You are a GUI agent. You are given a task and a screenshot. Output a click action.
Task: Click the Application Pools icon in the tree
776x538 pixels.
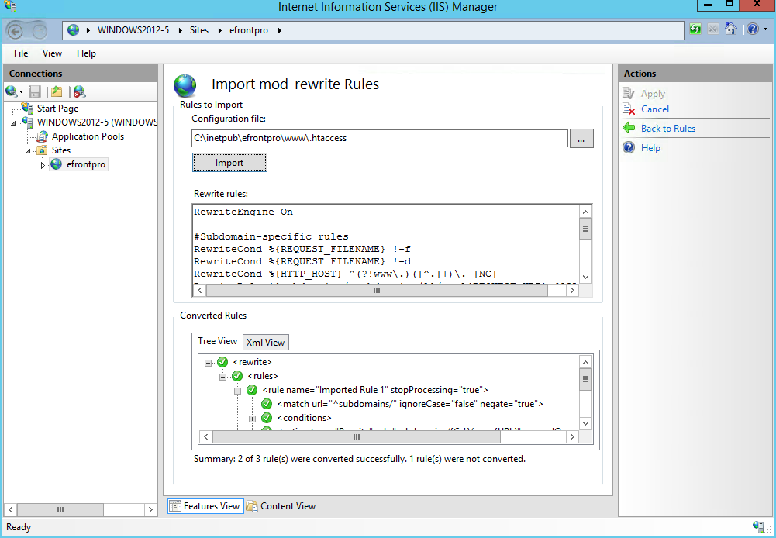coord(42,136)
